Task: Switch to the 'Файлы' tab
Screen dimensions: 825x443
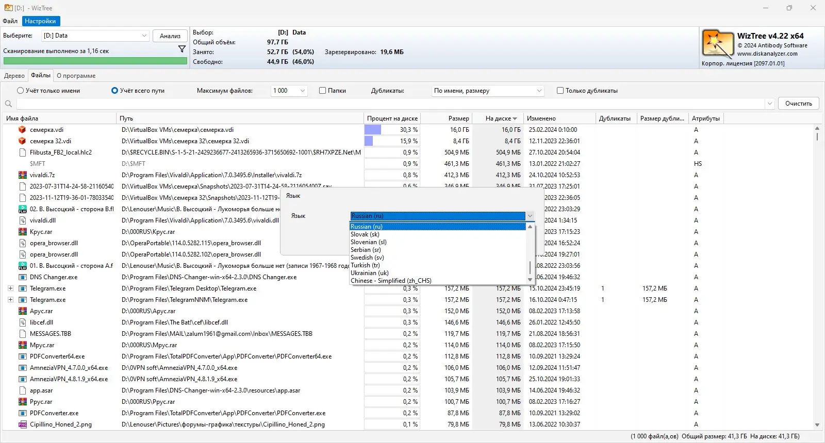Action: point(41,75)
